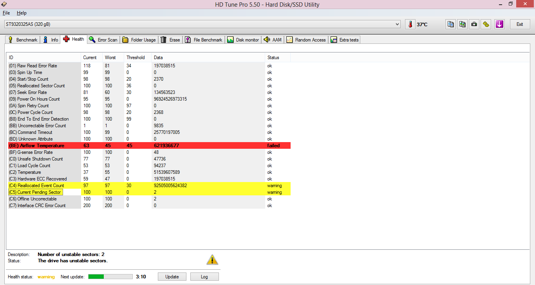
Task: Select the (C0) Unsafe Shutdown Count row
Action: 149,159
